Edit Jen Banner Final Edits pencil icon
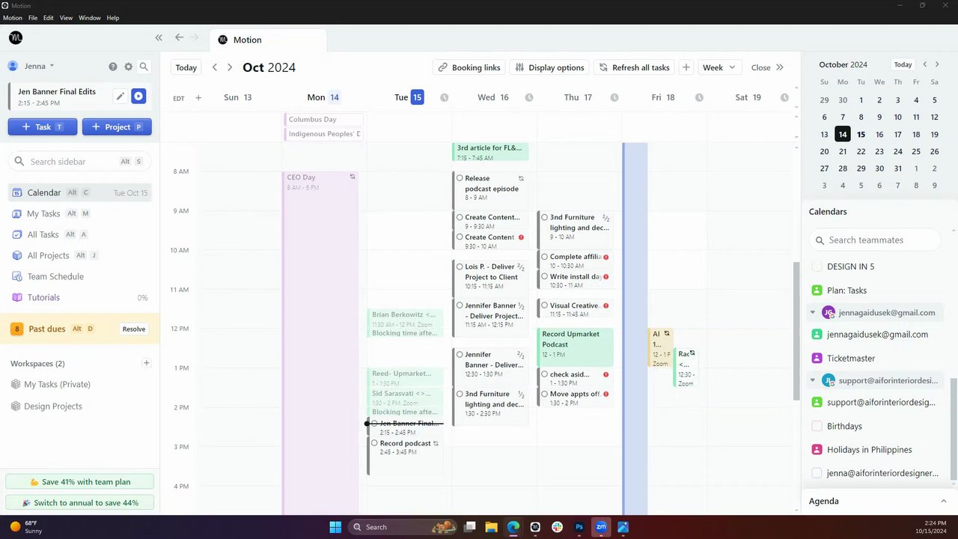The height and width of the screenshot is (539, 958). (120, 96)
